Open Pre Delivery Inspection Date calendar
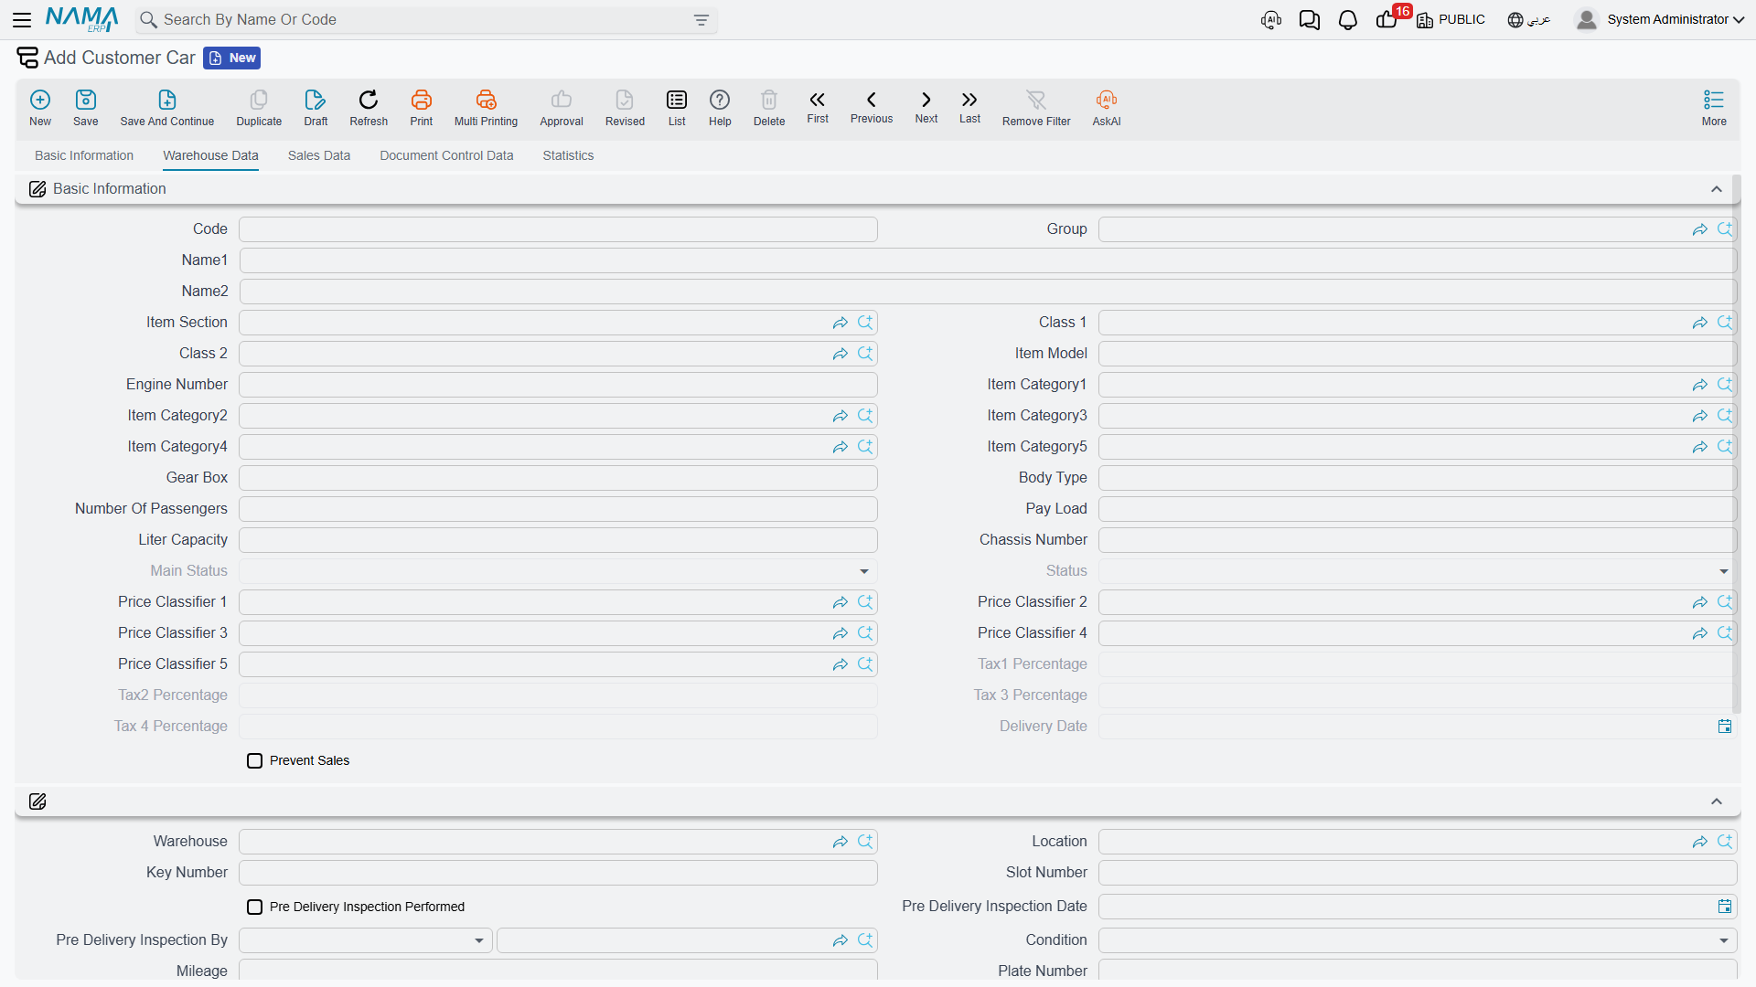Image resolution: width=1756 pixels, height=987 pixels. pyautogui.click(x=1725, y=907)
